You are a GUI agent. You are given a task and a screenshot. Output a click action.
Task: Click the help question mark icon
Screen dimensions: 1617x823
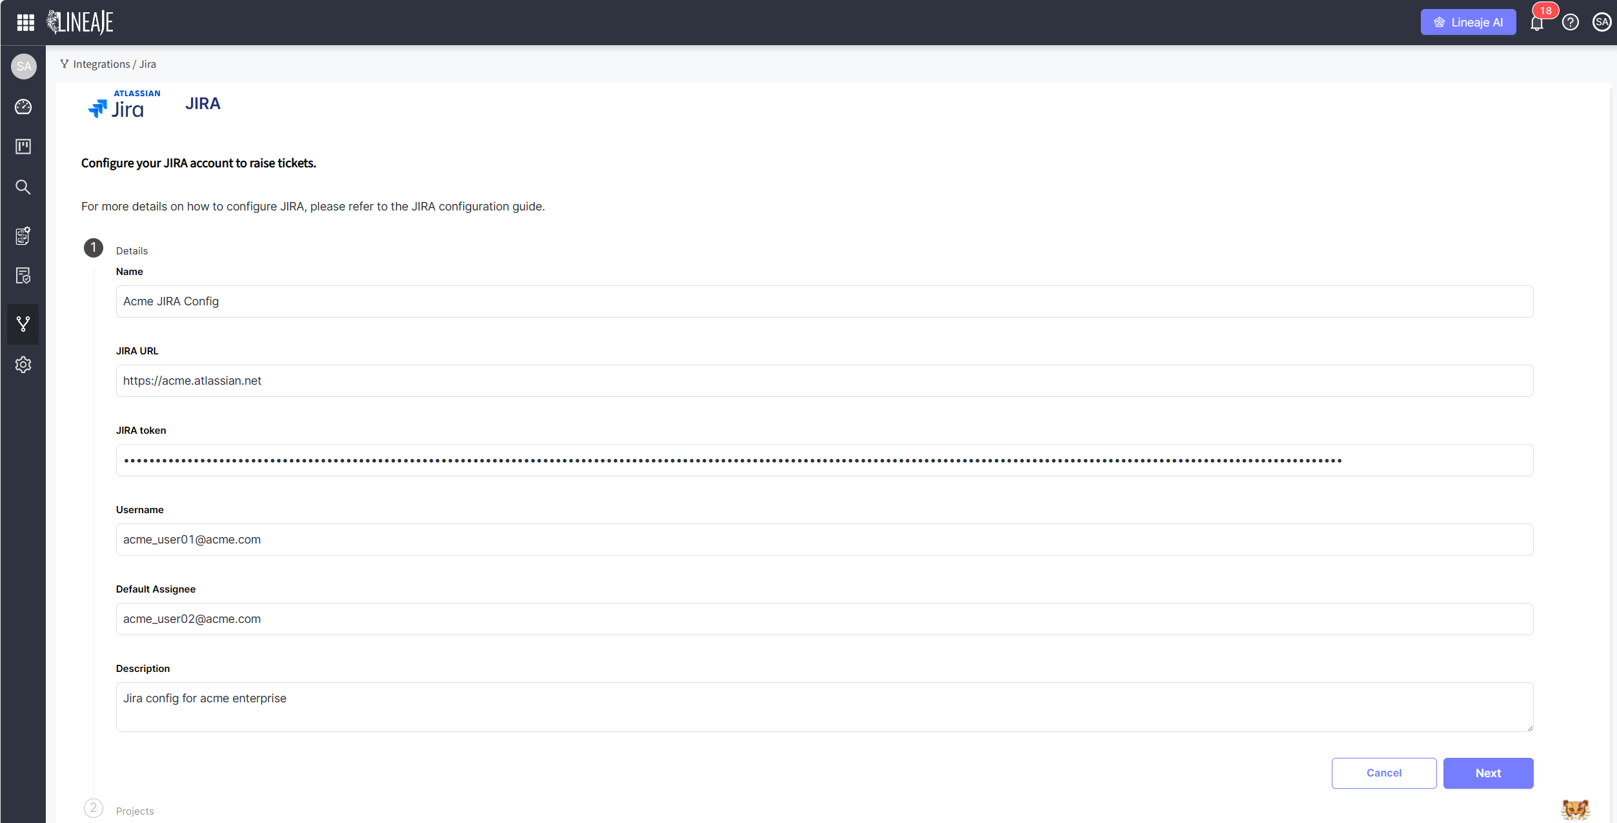pos(1570,23)
